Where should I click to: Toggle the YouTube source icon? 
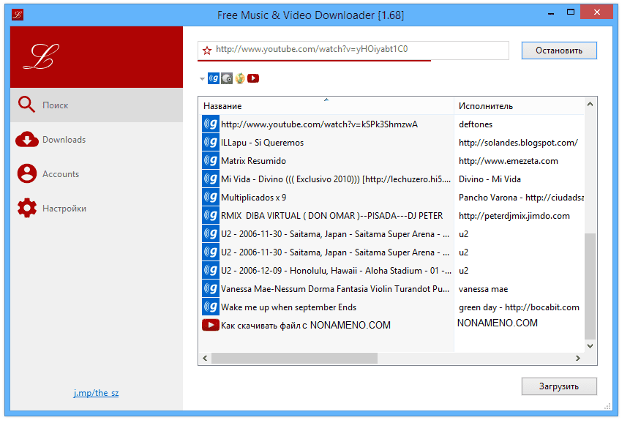point(253,78)
